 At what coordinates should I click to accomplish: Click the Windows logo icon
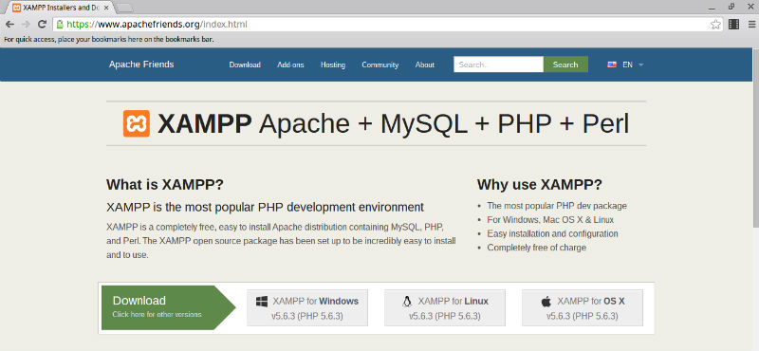point(262,302)
